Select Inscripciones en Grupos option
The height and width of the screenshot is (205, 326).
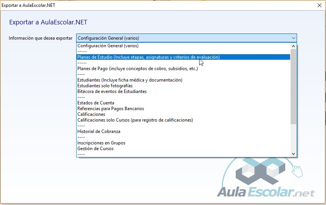101,143
